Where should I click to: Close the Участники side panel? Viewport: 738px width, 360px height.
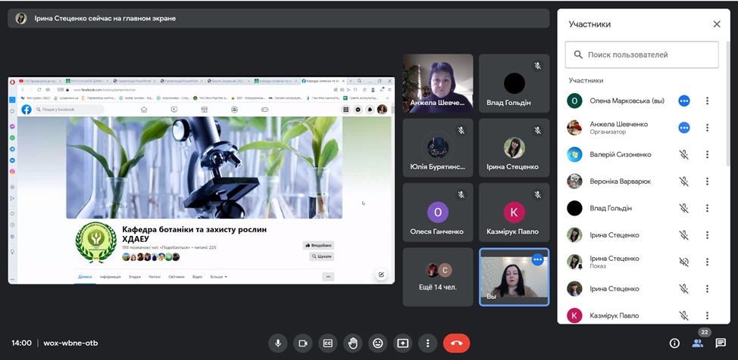click(717, 24)
